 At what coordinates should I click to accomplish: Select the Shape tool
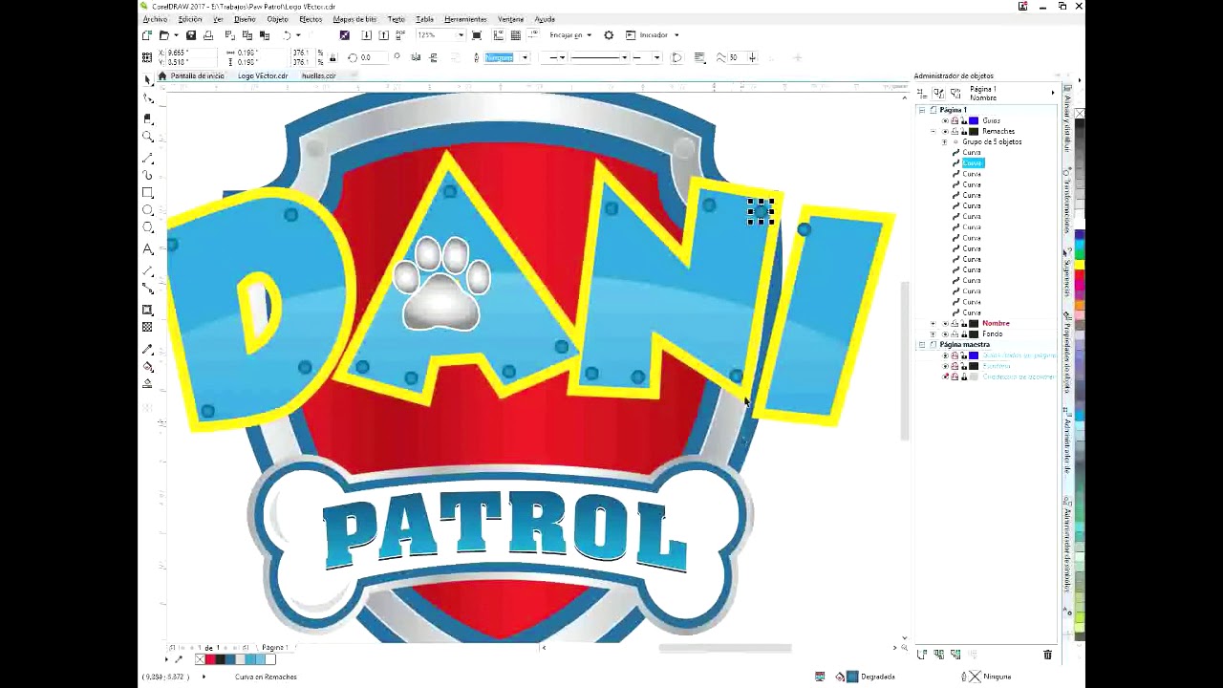click(x=148, y=118)
